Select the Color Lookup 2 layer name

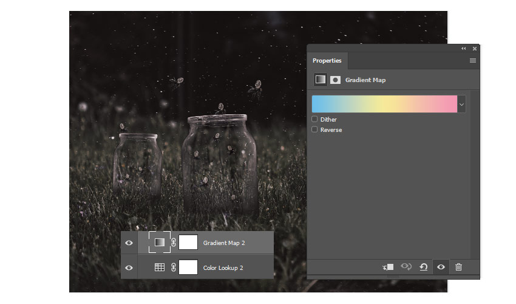coord(223,268)
